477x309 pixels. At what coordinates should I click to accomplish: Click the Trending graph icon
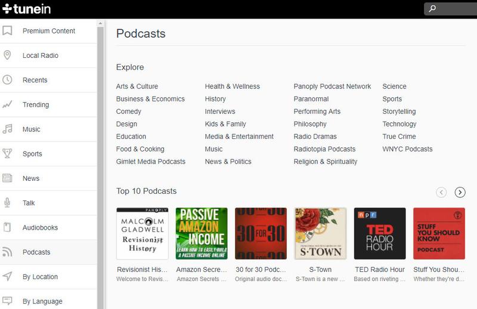point(7,104)
